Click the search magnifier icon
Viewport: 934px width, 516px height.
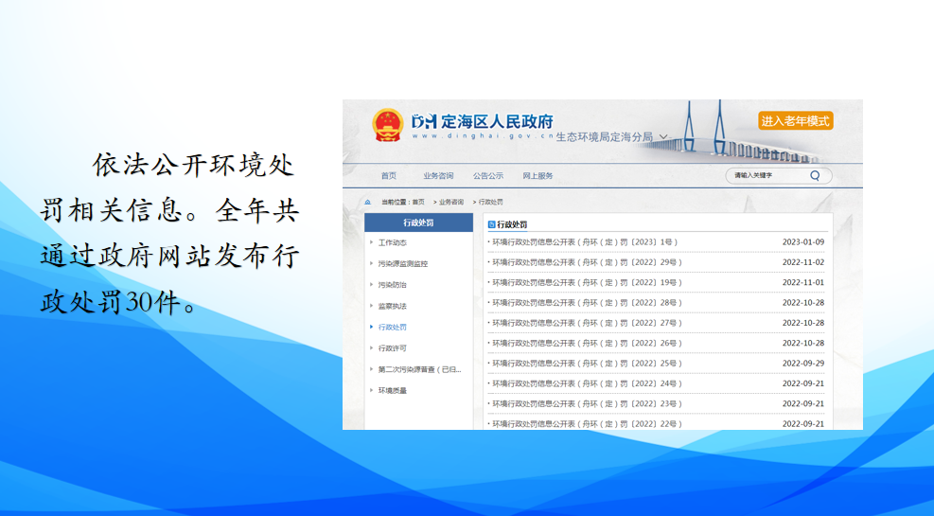pyautogui.click(x=815, y=175)
